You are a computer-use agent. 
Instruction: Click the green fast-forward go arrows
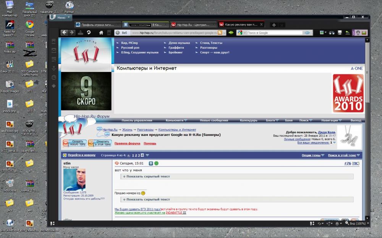point(231,32)
